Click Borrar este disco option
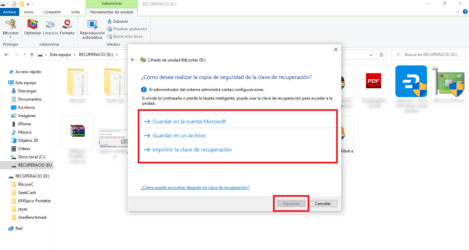 [x=125, y=36]
